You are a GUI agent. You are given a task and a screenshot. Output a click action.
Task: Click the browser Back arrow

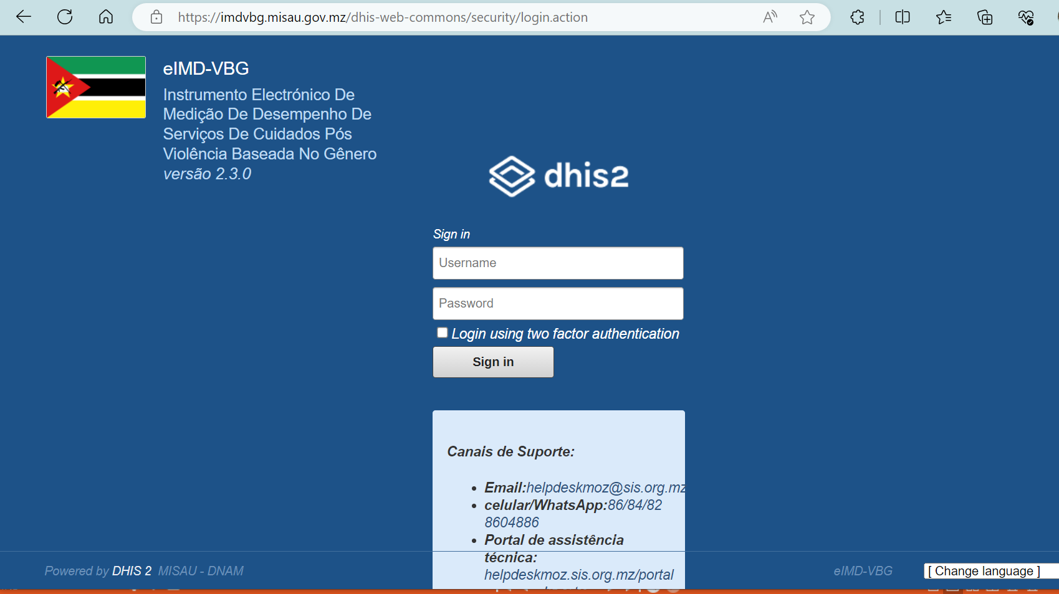(x=24, y=17)
